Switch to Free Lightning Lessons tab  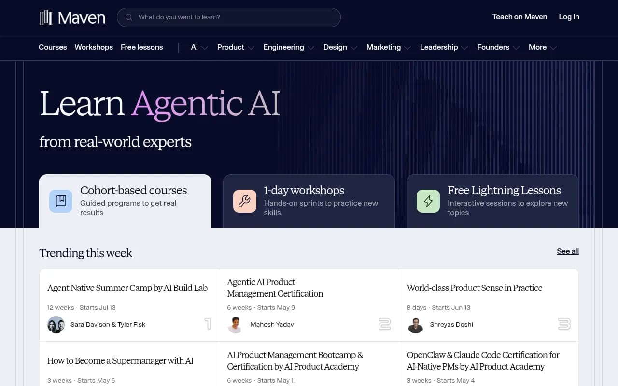492,201
